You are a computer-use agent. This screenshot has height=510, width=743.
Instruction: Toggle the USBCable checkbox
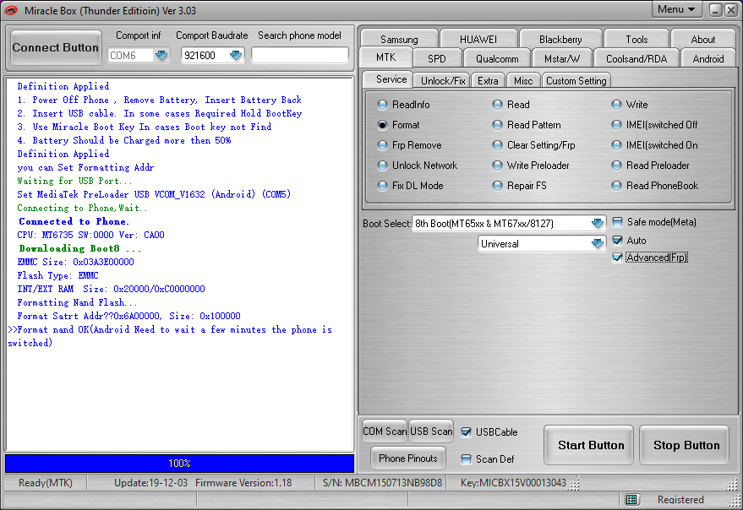point(467,431)
